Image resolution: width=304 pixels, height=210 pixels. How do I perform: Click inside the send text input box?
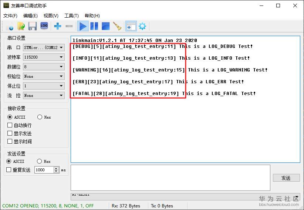(170, 178)
